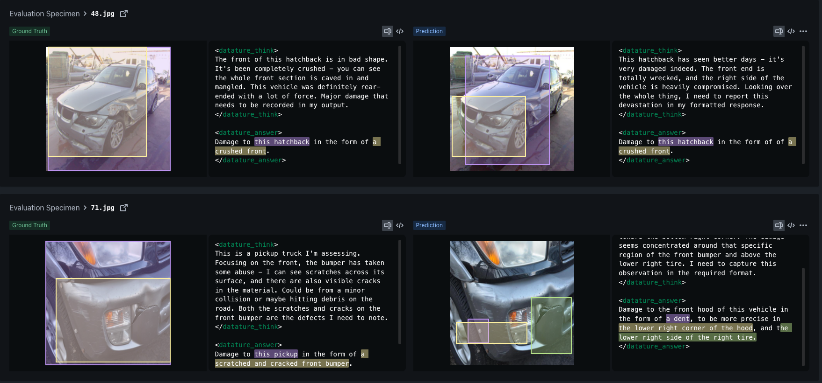Click 'crushed front' highlight in 48.jpg Prediction

click(644, 151)
